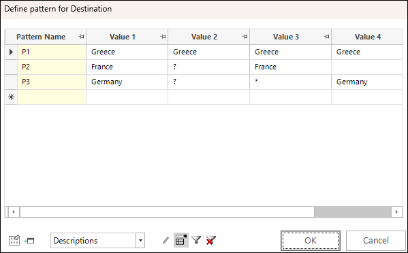Click the Value 3 column header
The image size is (408, 253).
tap(291, 37)
